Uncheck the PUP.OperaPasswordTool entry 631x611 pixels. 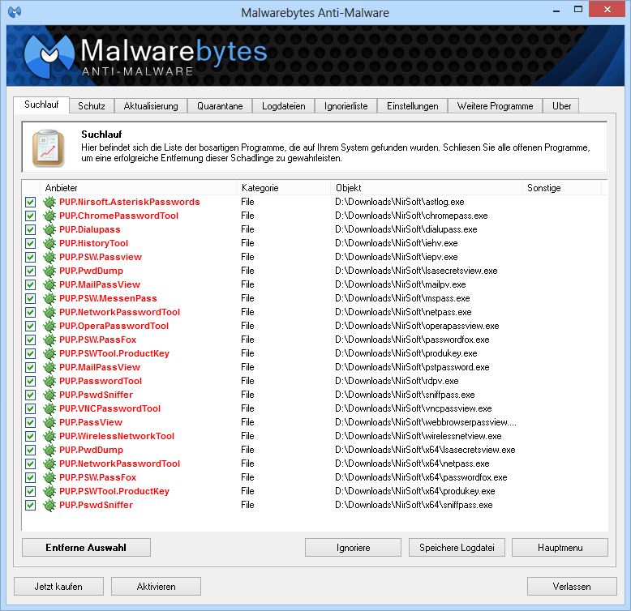point(30,326)
